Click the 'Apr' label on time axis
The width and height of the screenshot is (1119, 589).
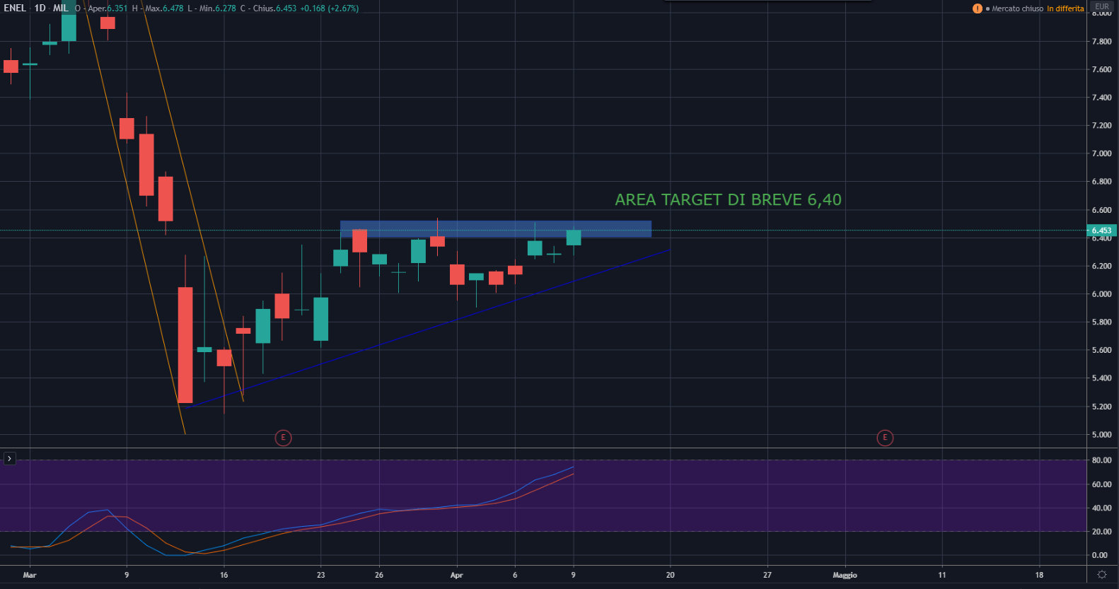(x=457, y=575)
